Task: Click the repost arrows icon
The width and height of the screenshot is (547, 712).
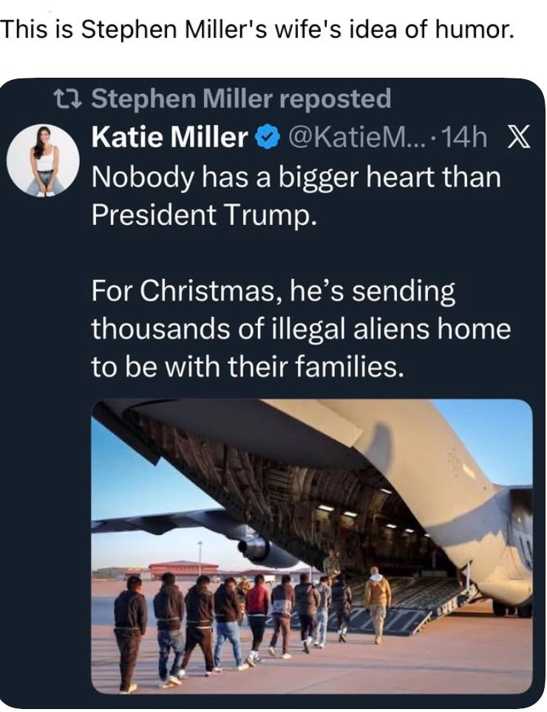Action: pyautogui.click(x=72, y=98)
